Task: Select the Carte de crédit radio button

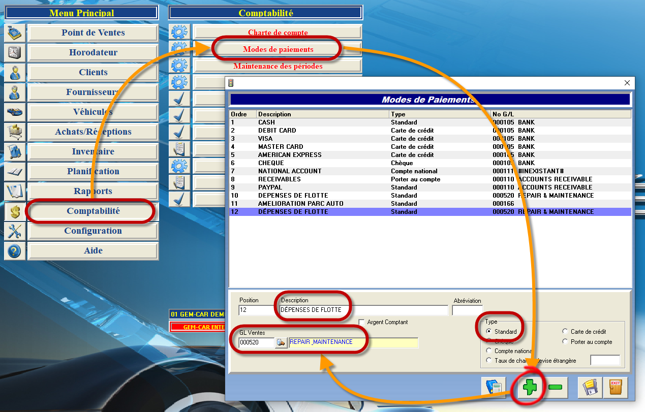Action: pos(565,332)
